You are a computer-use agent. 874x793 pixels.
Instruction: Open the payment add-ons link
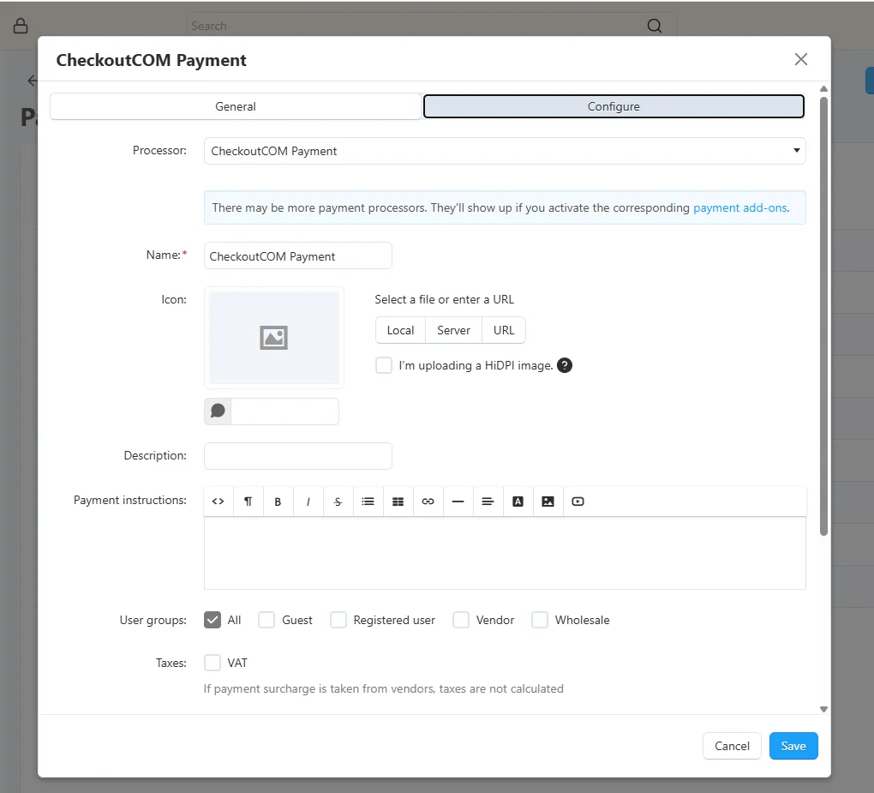(739, 207)
